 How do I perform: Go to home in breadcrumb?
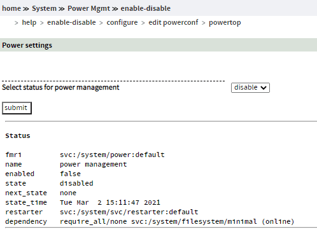pos(11,8)
